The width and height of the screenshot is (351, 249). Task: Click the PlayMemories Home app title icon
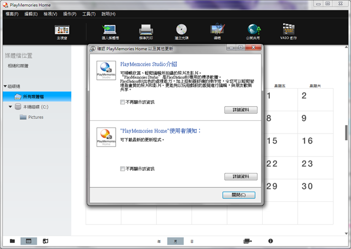(x=5, y=5)
